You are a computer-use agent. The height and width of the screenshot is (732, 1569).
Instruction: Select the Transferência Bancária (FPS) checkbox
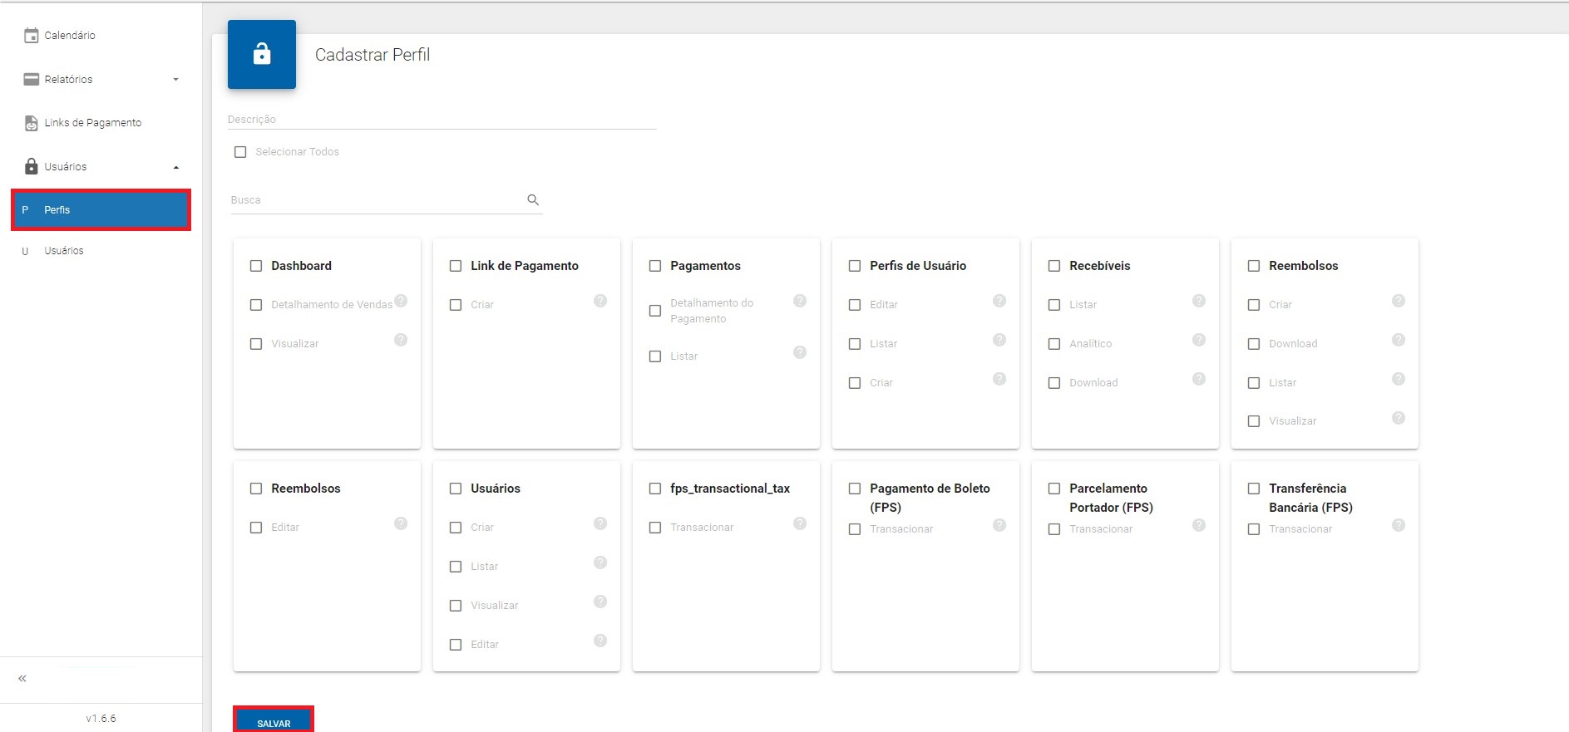(1254, 489)
